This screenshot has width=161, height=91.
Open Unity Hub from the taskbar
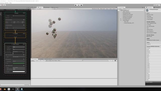[9, 89]
